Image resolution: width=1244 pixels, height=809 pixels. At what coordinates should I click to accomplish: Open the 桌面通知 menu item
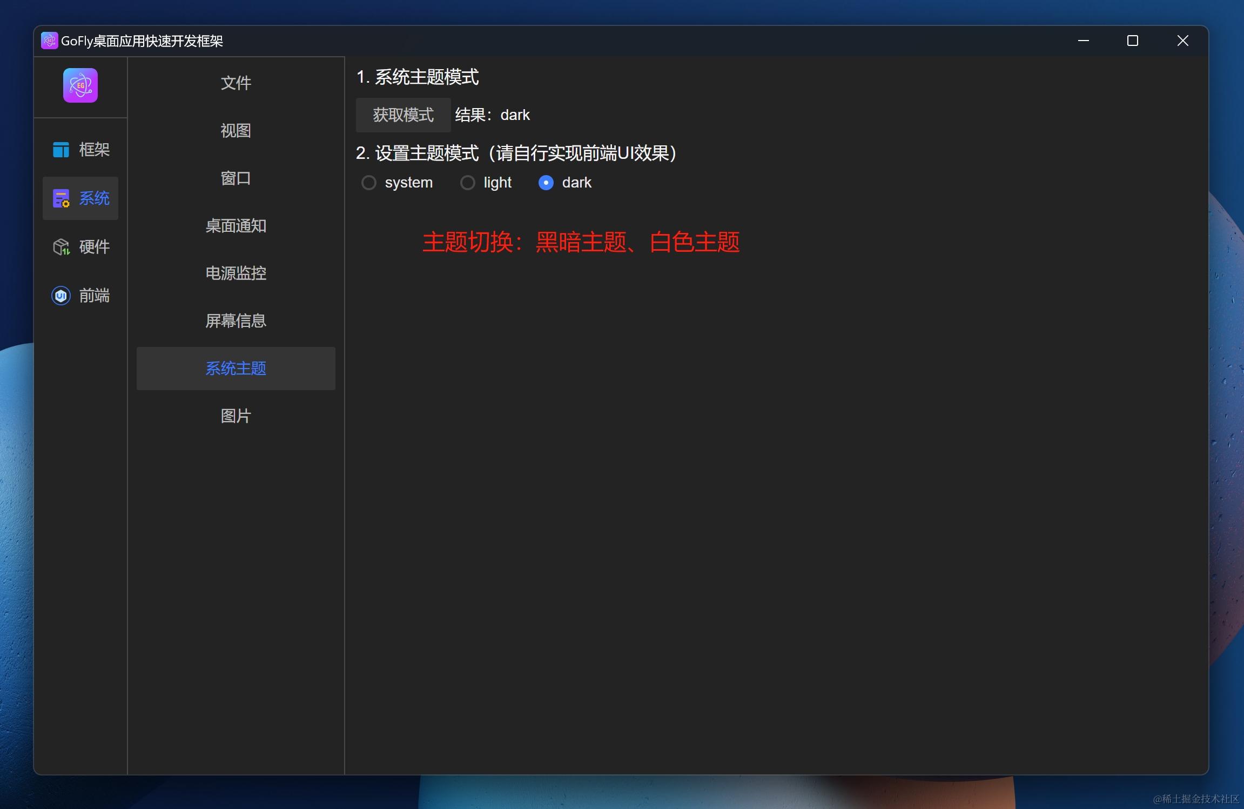click(x=236, y=226)
